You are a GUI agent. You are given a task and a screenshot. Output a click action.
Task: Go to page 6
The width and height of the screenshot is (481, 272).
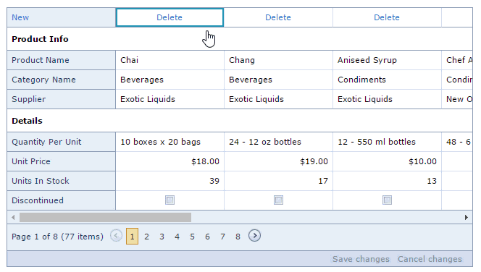pos(207,237)
